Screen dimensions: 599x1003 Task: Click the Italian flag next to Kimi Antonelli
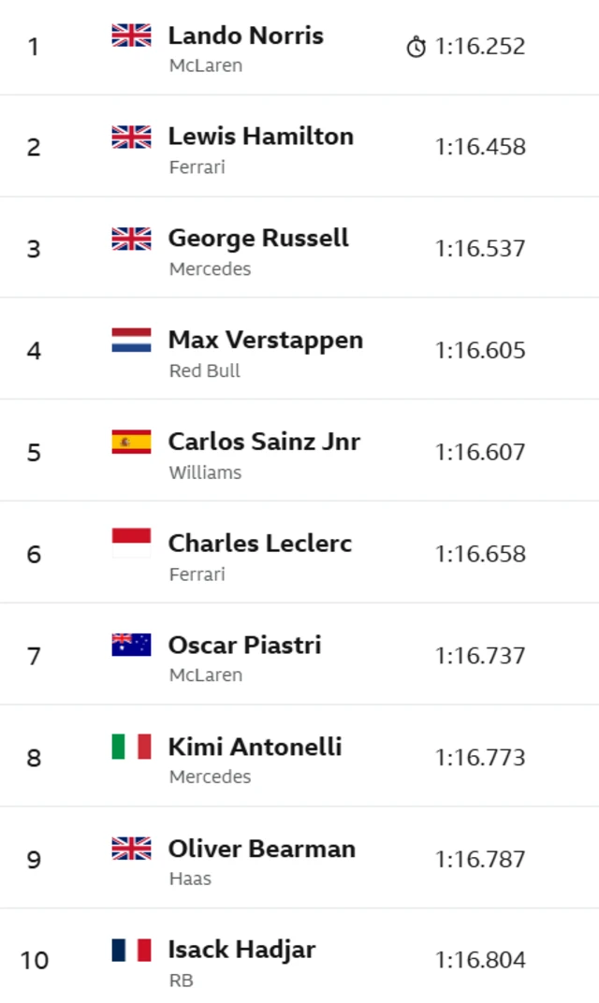coord(131,747)
